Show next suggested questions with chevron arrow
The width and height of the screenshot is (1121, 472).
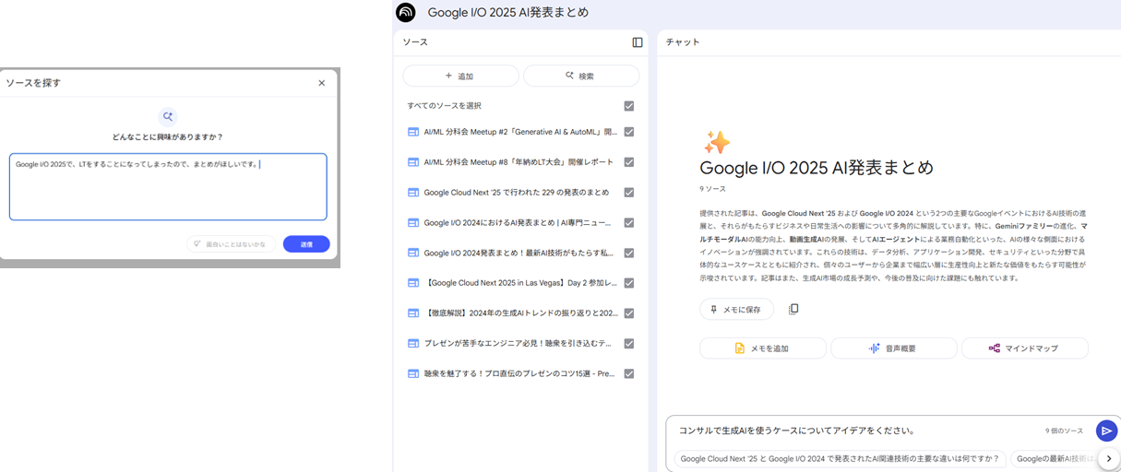point(1108,458)
